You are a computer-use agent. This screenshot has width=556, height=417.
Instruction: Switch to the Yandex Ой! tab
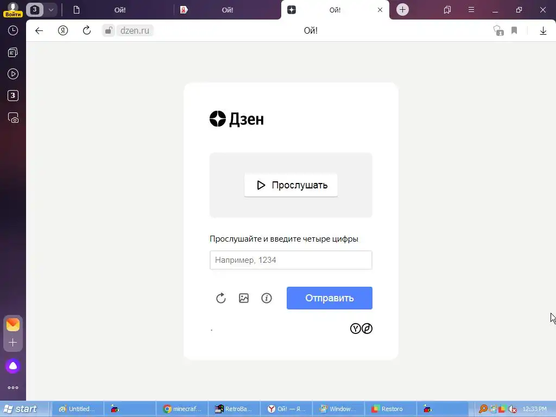click(228, 10)
